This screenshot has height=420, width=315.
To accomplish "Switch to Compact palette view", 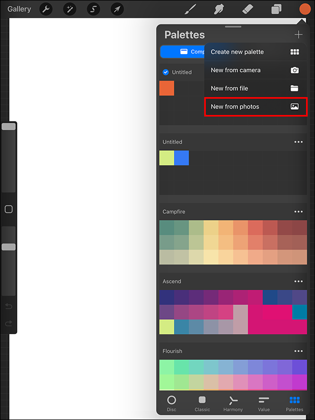I will coord(182,51).
